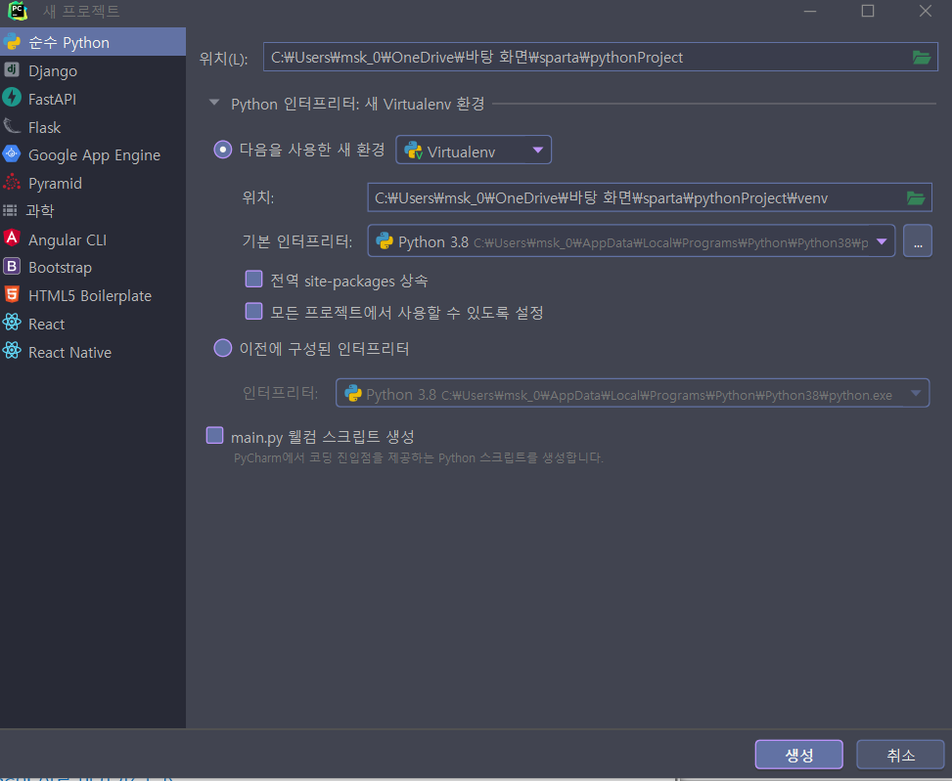Check 모든 프로젝트에서 사용할 수 있도록 설정
This screenshot has height=781, width=952.
click(253, 311)
